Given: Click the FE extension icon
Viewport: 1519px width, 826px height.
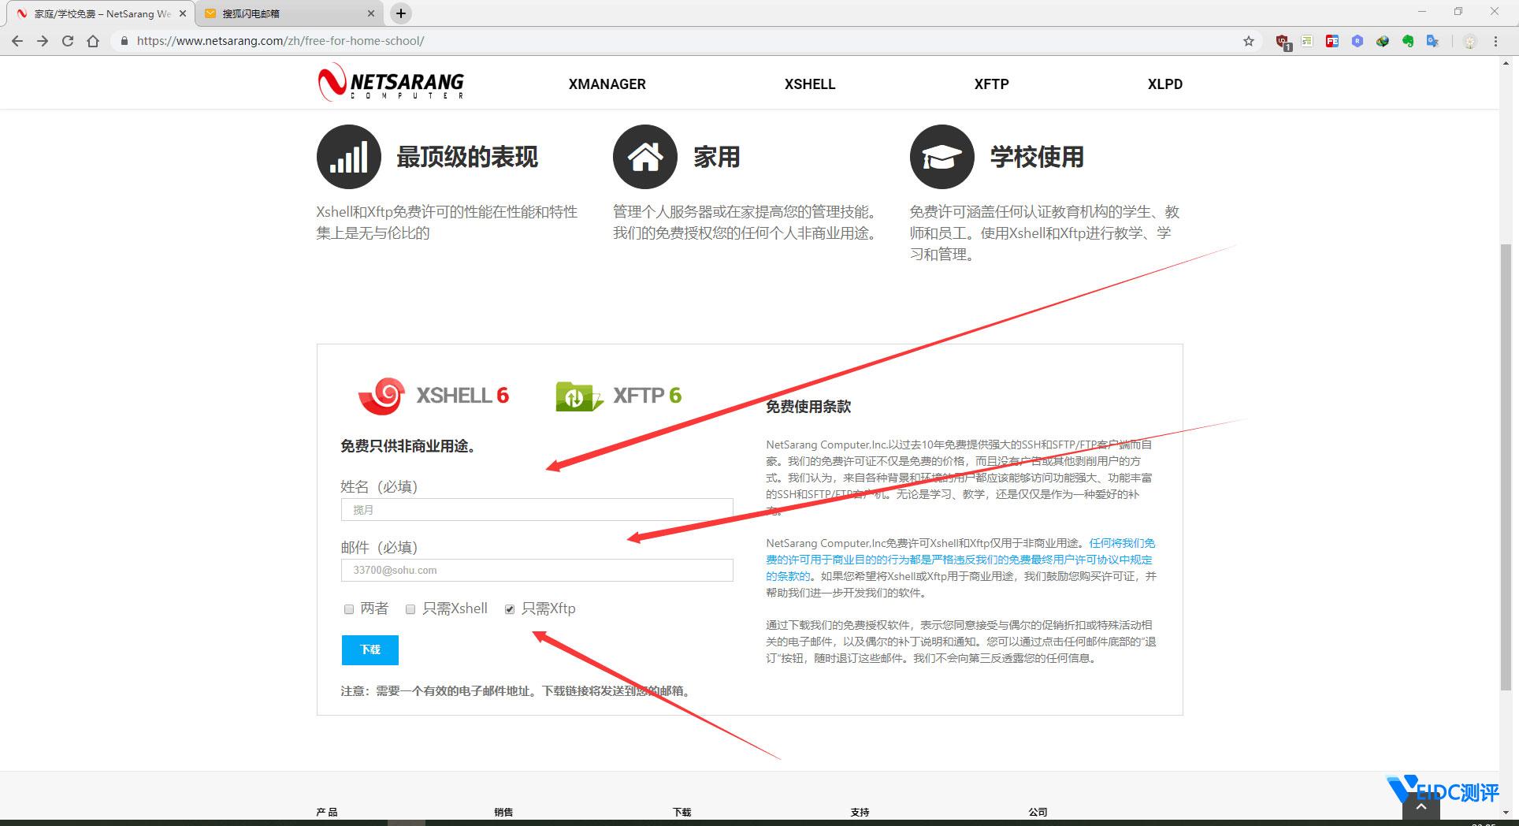Looking at the screenshot, I should tap(1331, 41).
